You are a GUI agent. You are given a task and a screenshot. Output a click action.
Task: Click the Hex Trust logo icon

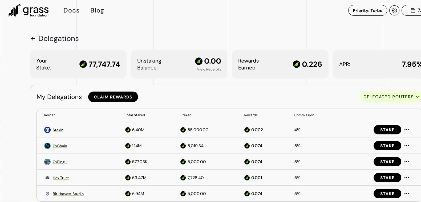tap(47, 178)
